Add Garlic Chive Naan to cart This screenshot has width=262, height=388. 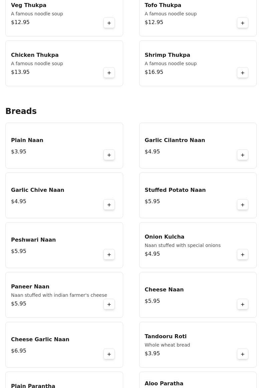(109, 205)
